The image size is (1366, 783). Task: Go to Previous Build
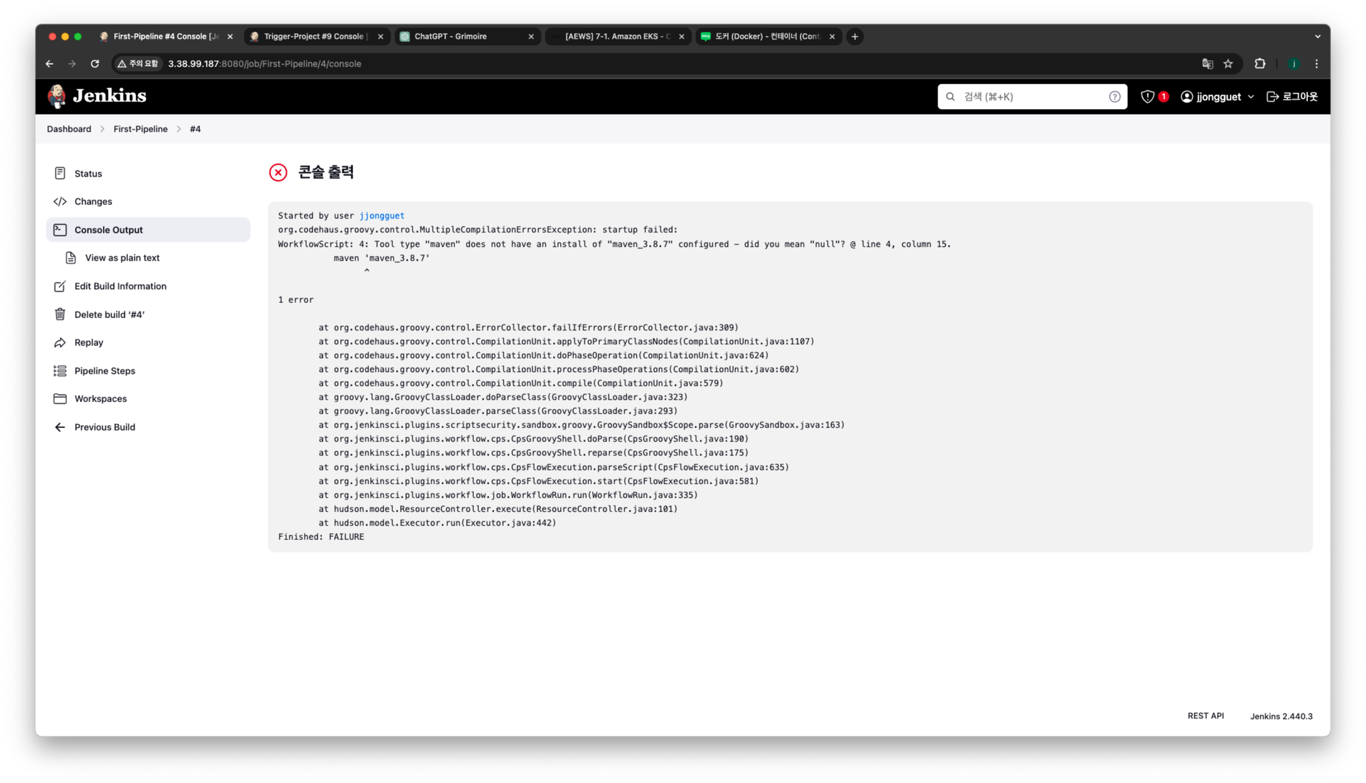(x=104, y=427)
